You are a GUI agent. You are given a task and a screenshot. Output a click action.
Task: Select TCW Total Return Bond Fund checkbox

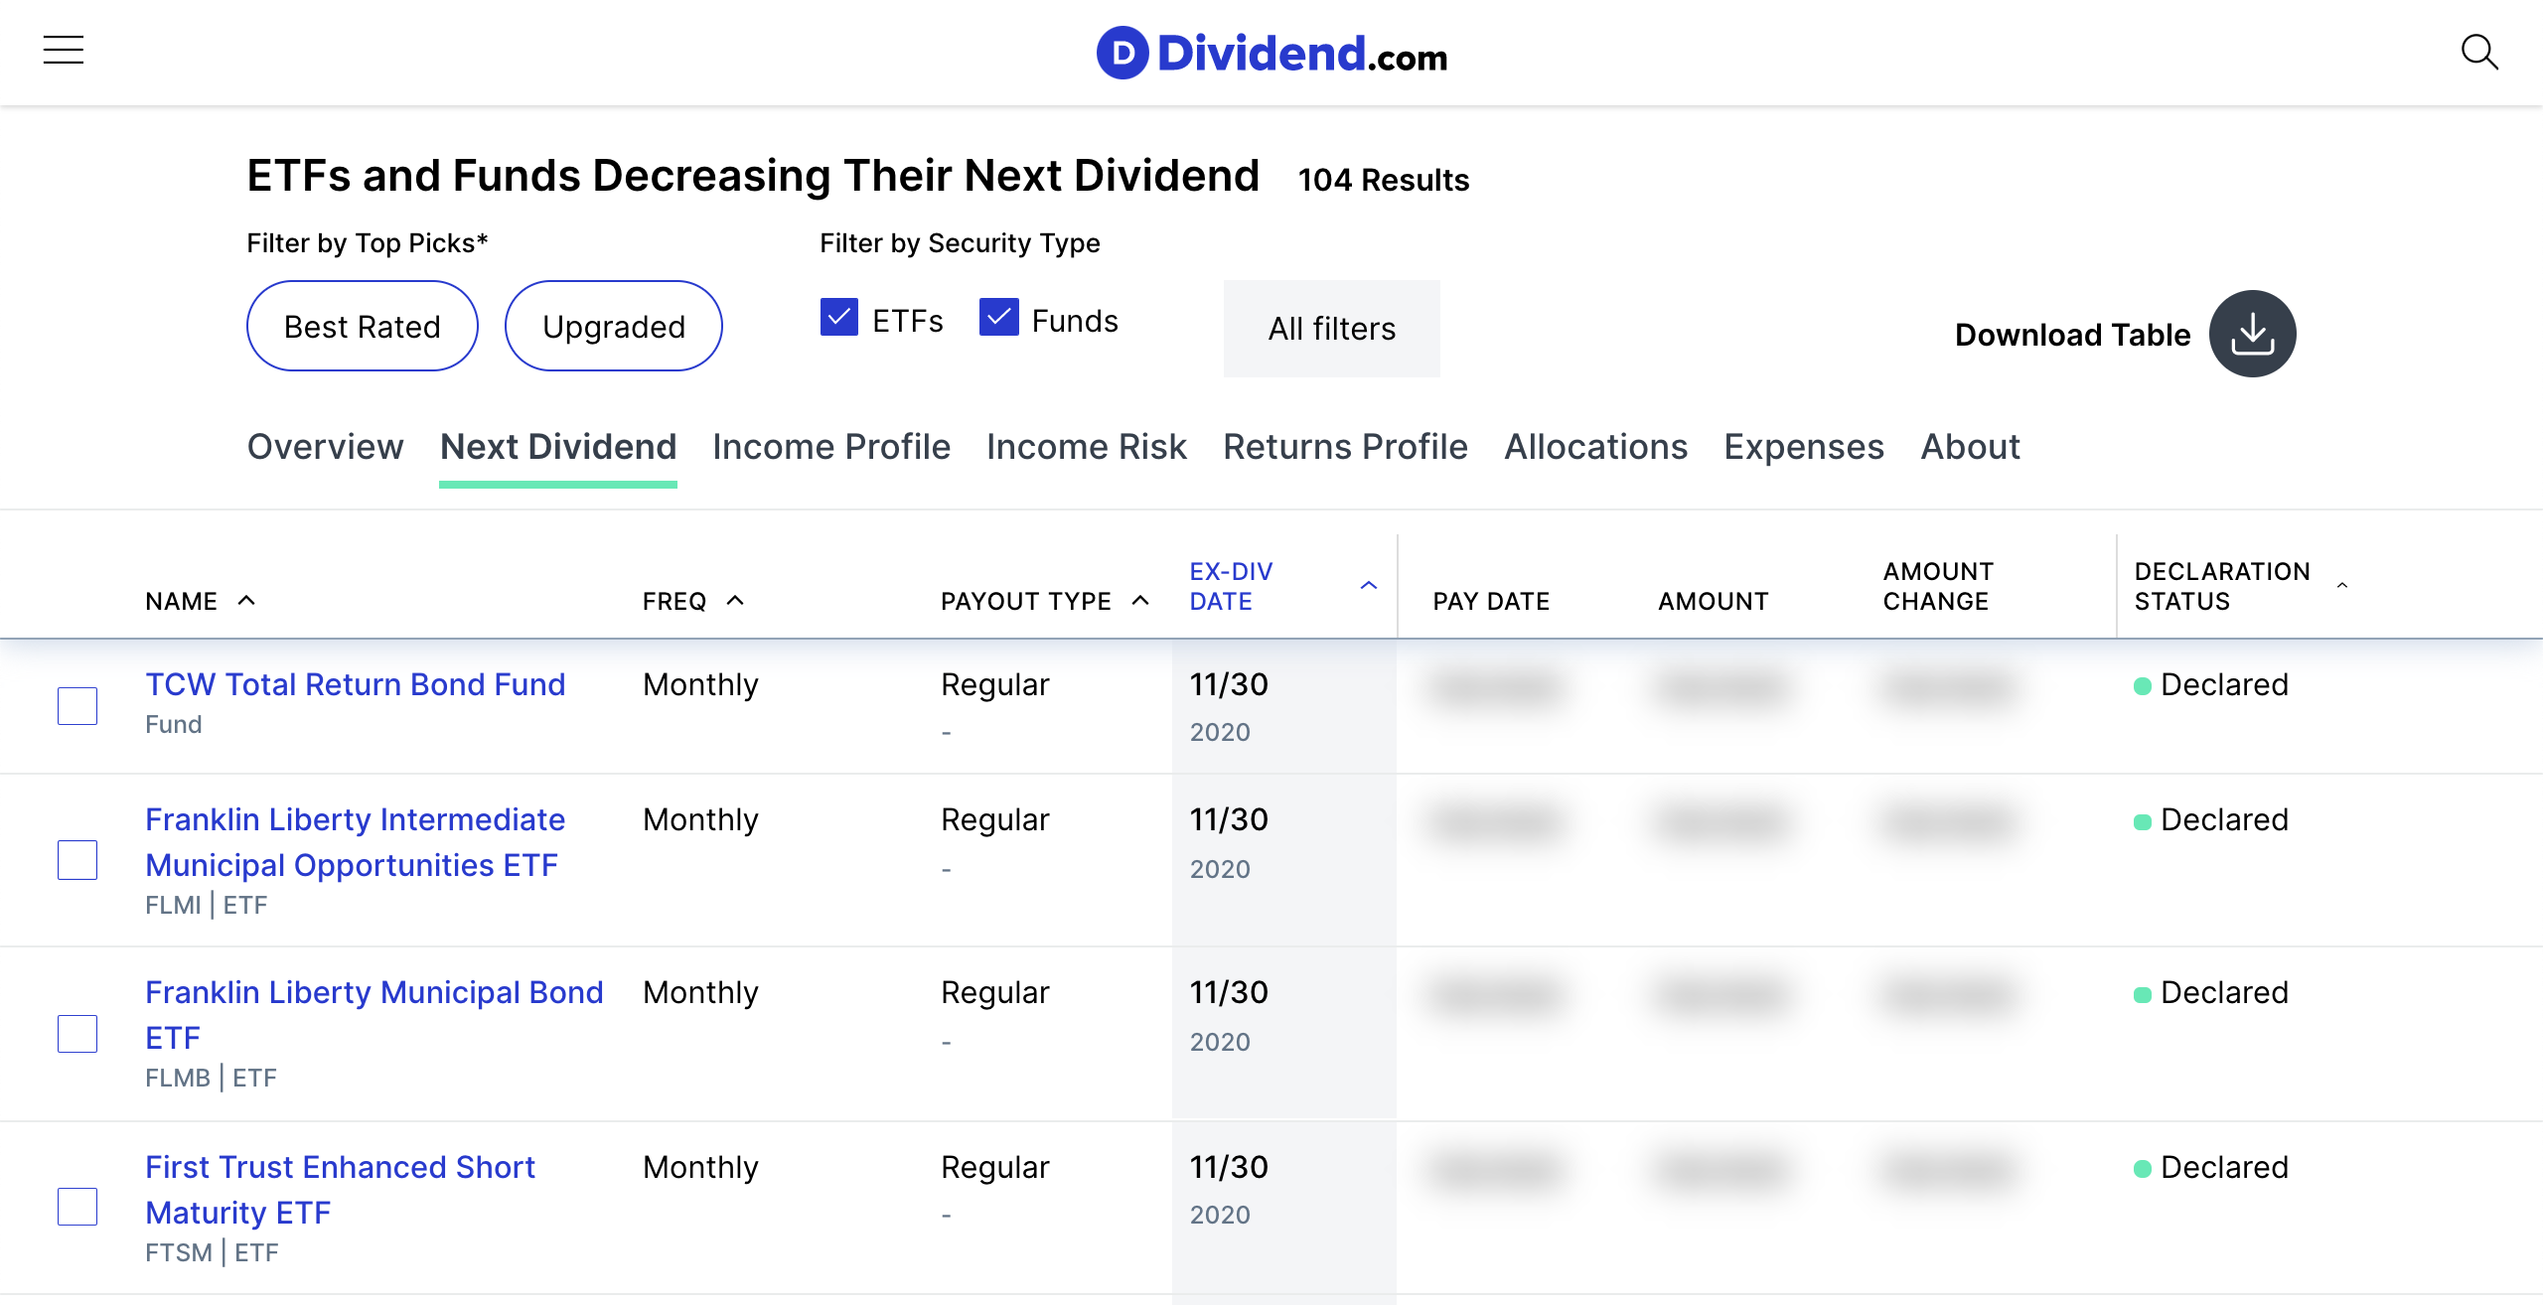pyautogui.click(x=77, y=705)
